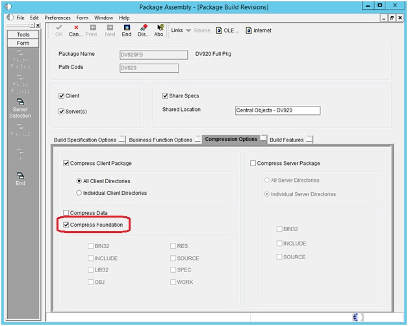Click the red Cancel X toolbar icon
This screenshot has height=326, width=408.
76,27
